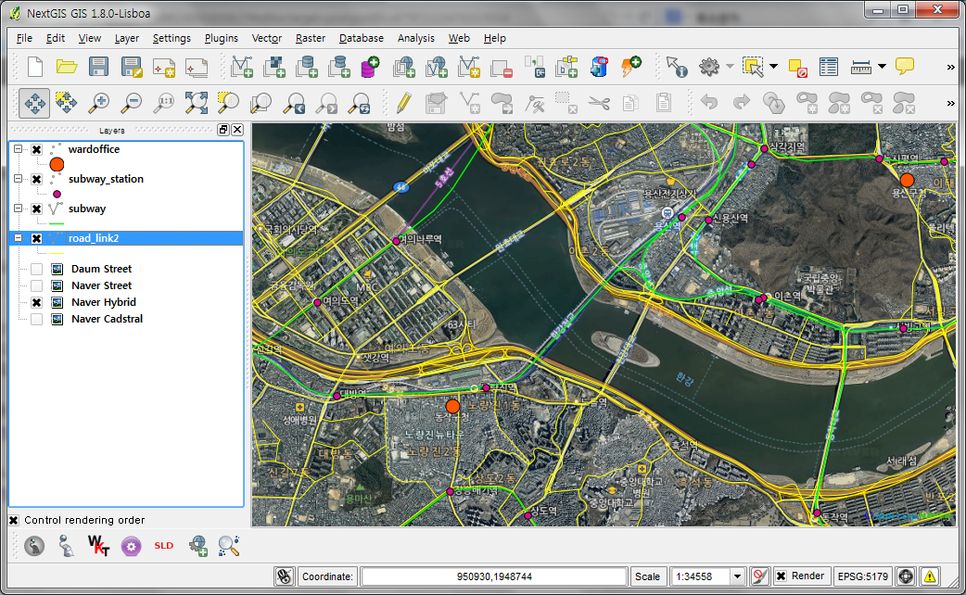Select the Pan Map tool
This screenshot has height=595, width=966.
pos(33,103)
